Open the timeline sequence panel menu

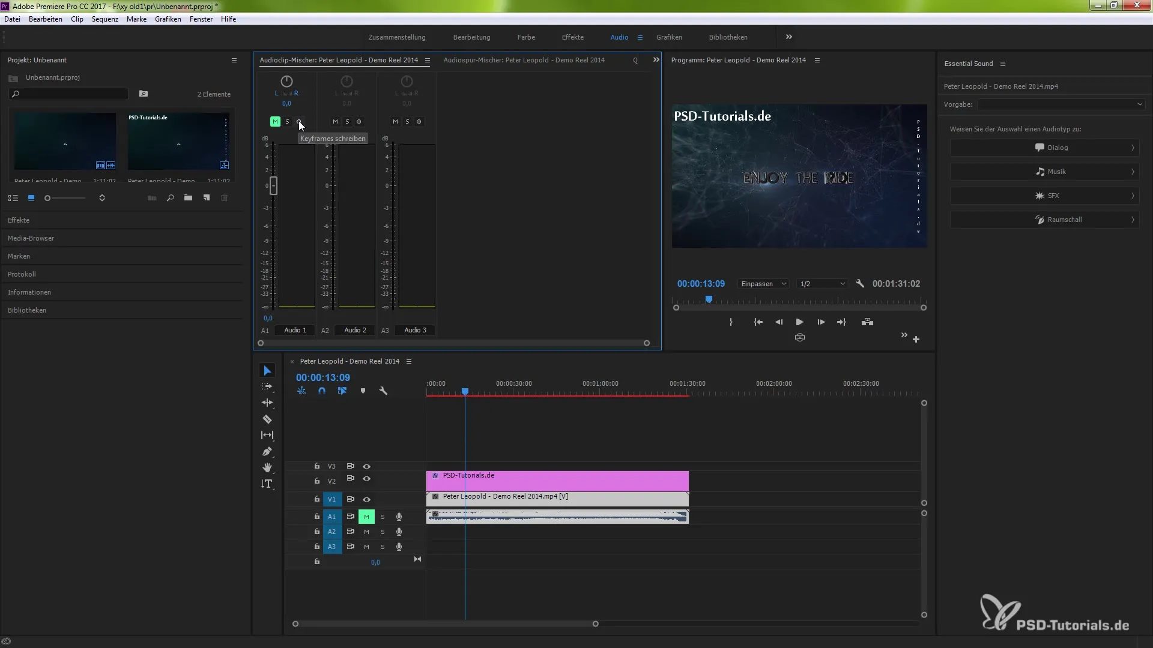pos(408,361)
